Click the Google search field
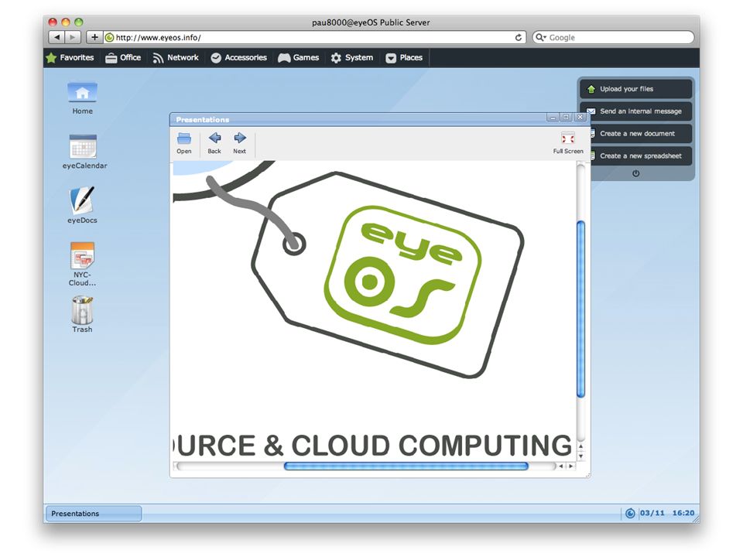 tap(613, 37)
